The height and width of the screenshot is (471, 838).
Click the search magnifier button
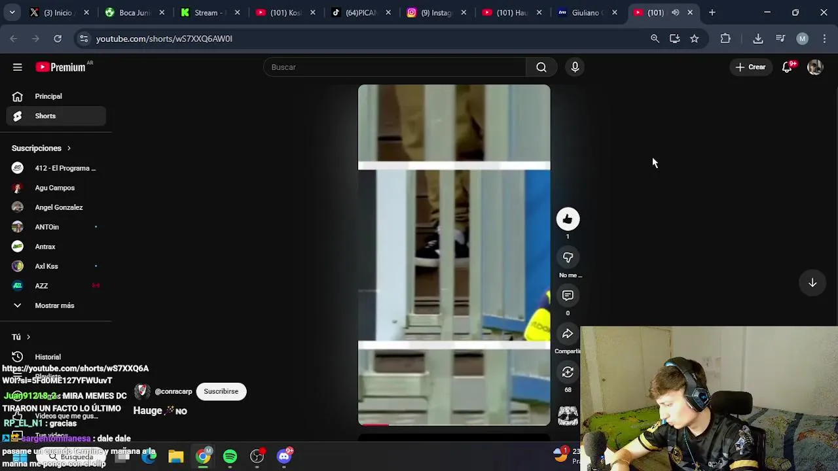click(541, 67)
